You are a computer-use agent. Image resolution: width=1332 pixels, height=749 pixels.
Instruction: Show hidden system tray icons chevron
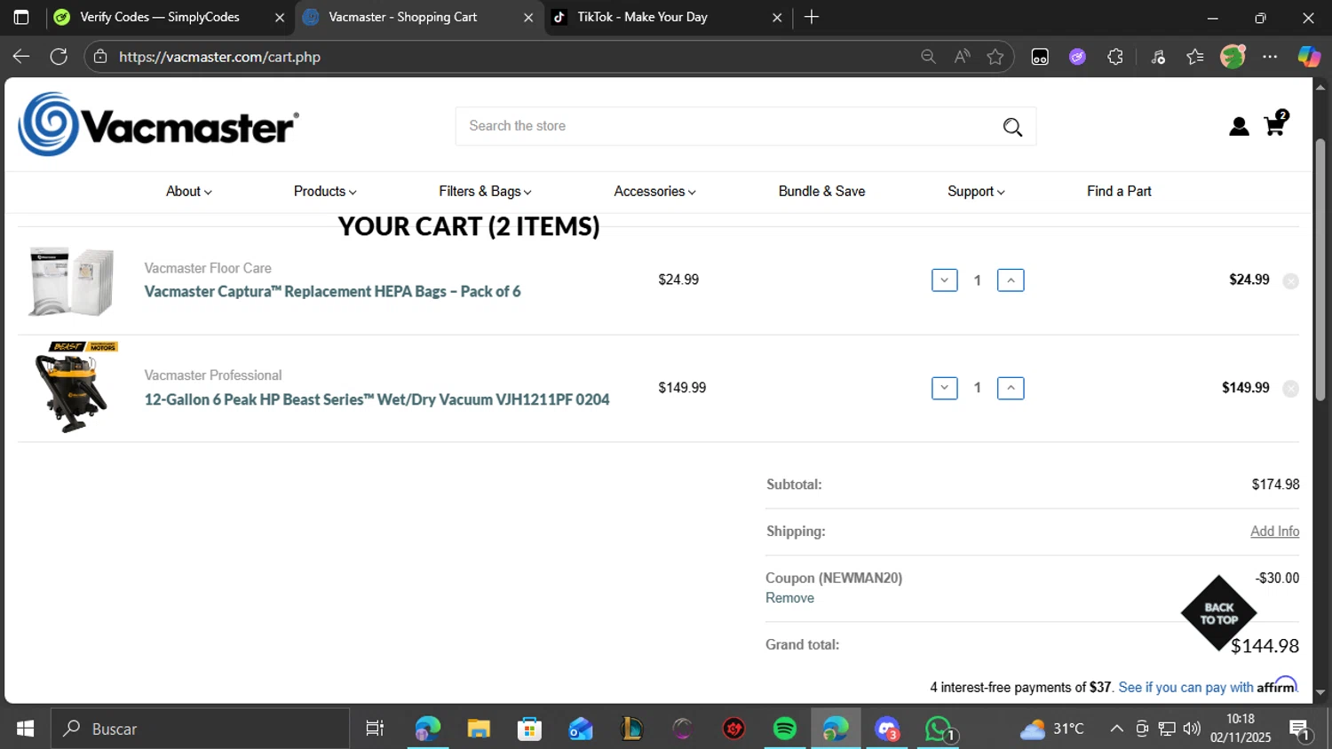click(x=1117, y=729)
